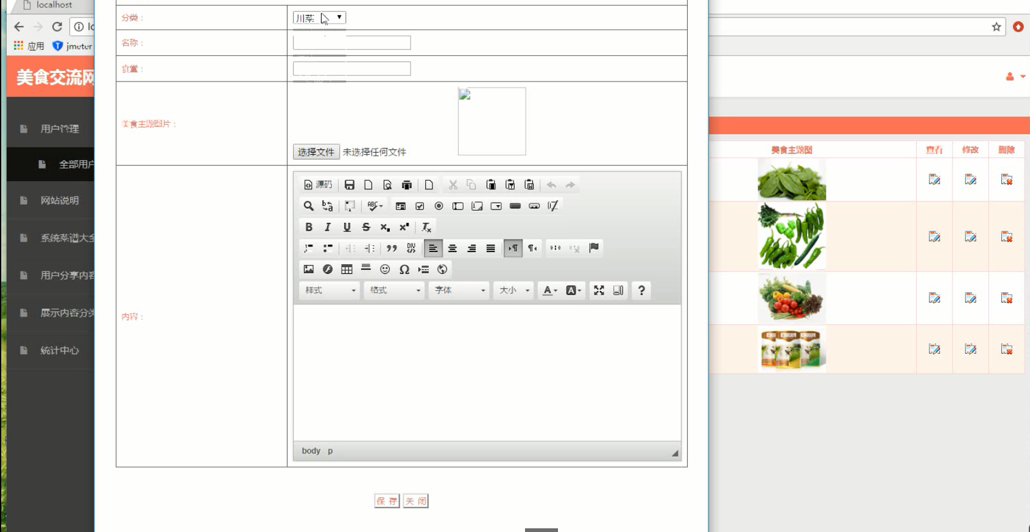This screenshot has height=532, width=1030.
Task: Click the 保存 save button
Action: coord(387,501)
